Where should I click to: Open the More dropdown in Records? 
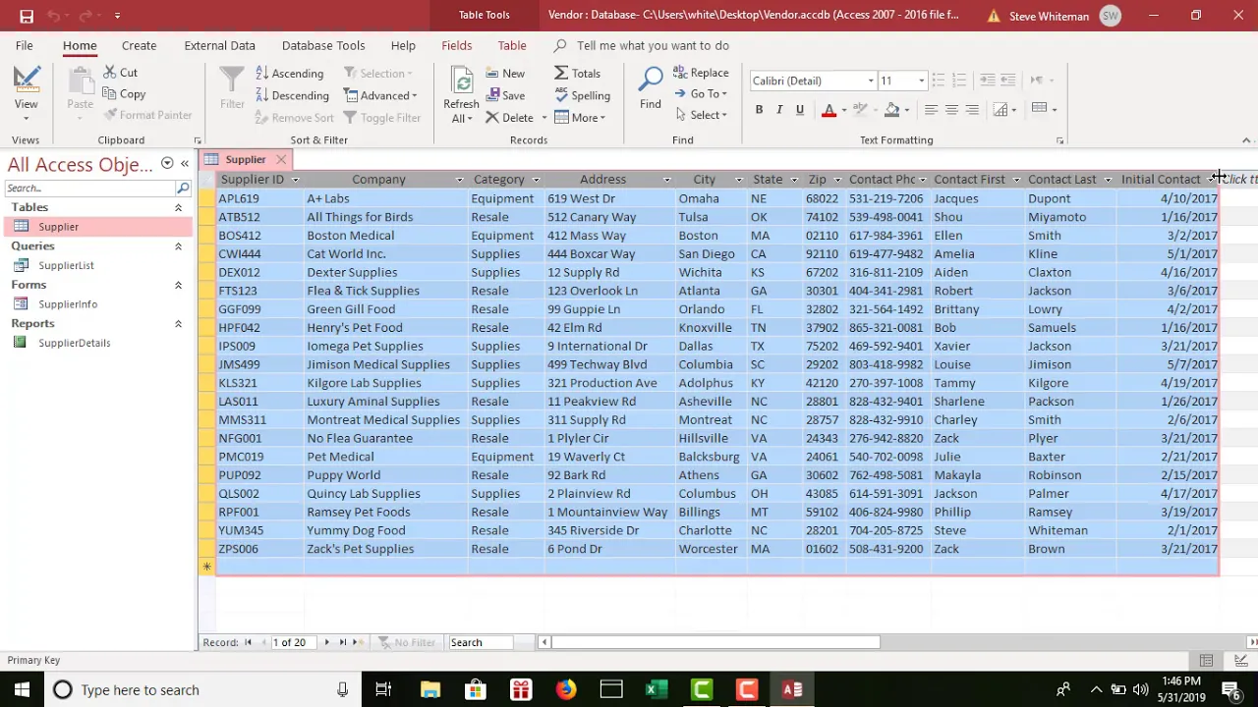point(580,118)
